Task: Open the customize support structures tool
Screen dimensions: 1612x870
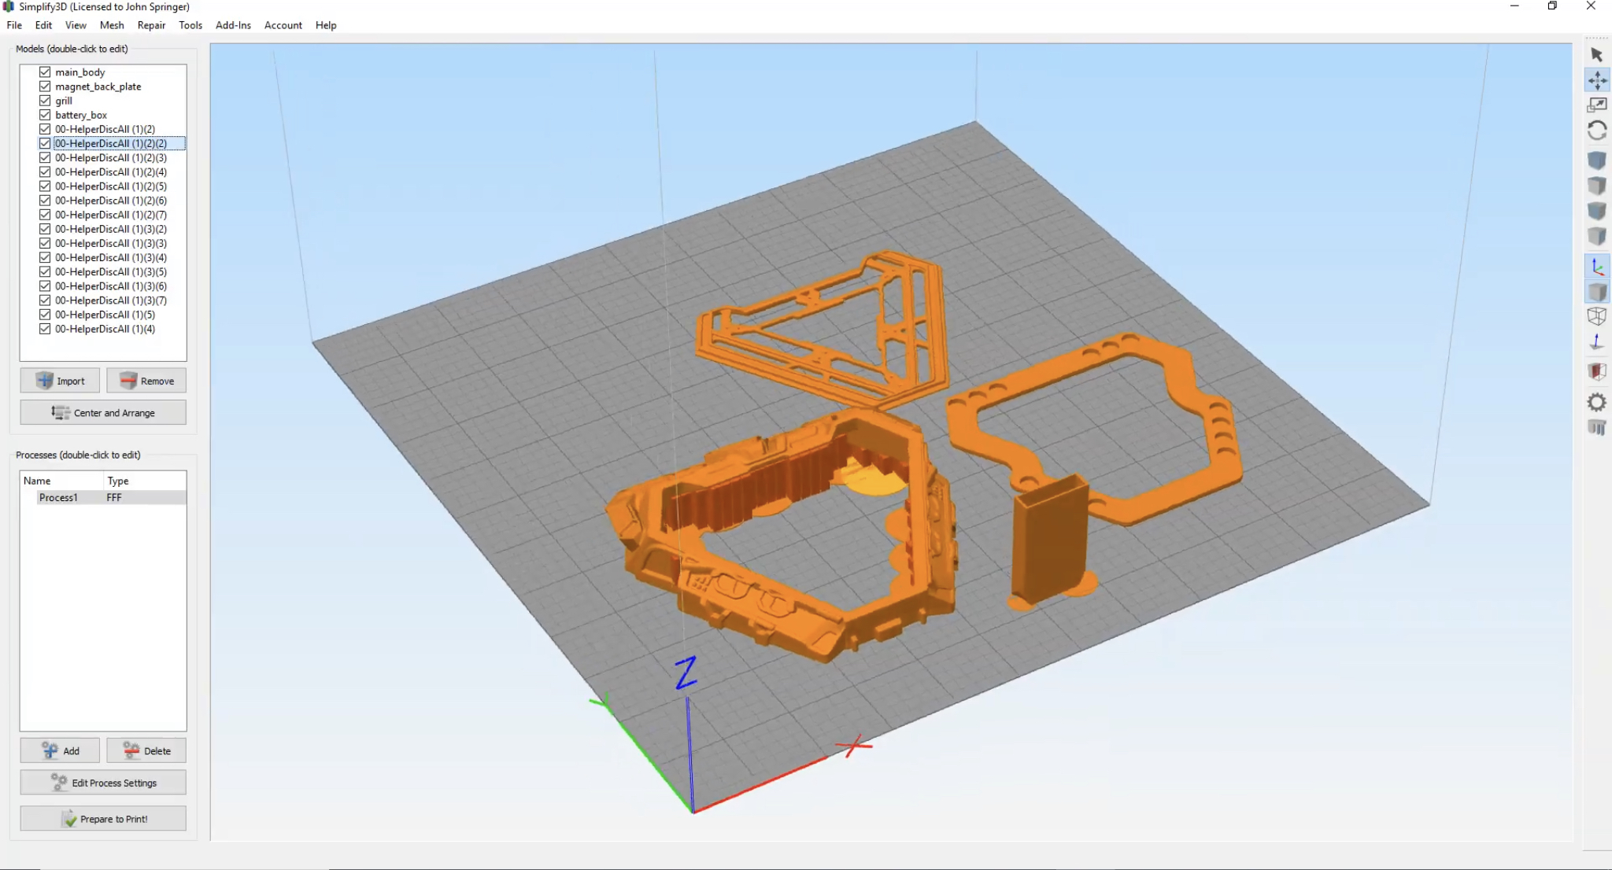Action: pos(1596,428)
